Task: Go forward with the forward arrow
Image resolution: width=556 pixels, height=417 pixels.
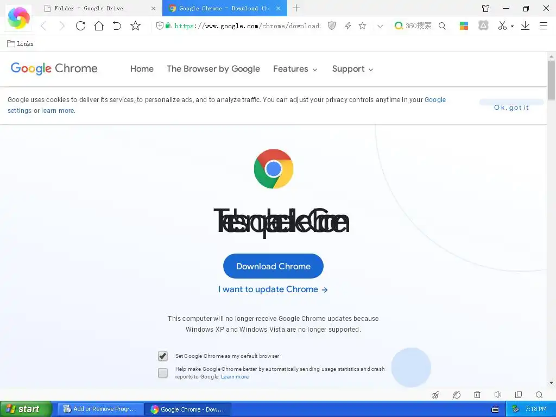Action: pos(62,26)
